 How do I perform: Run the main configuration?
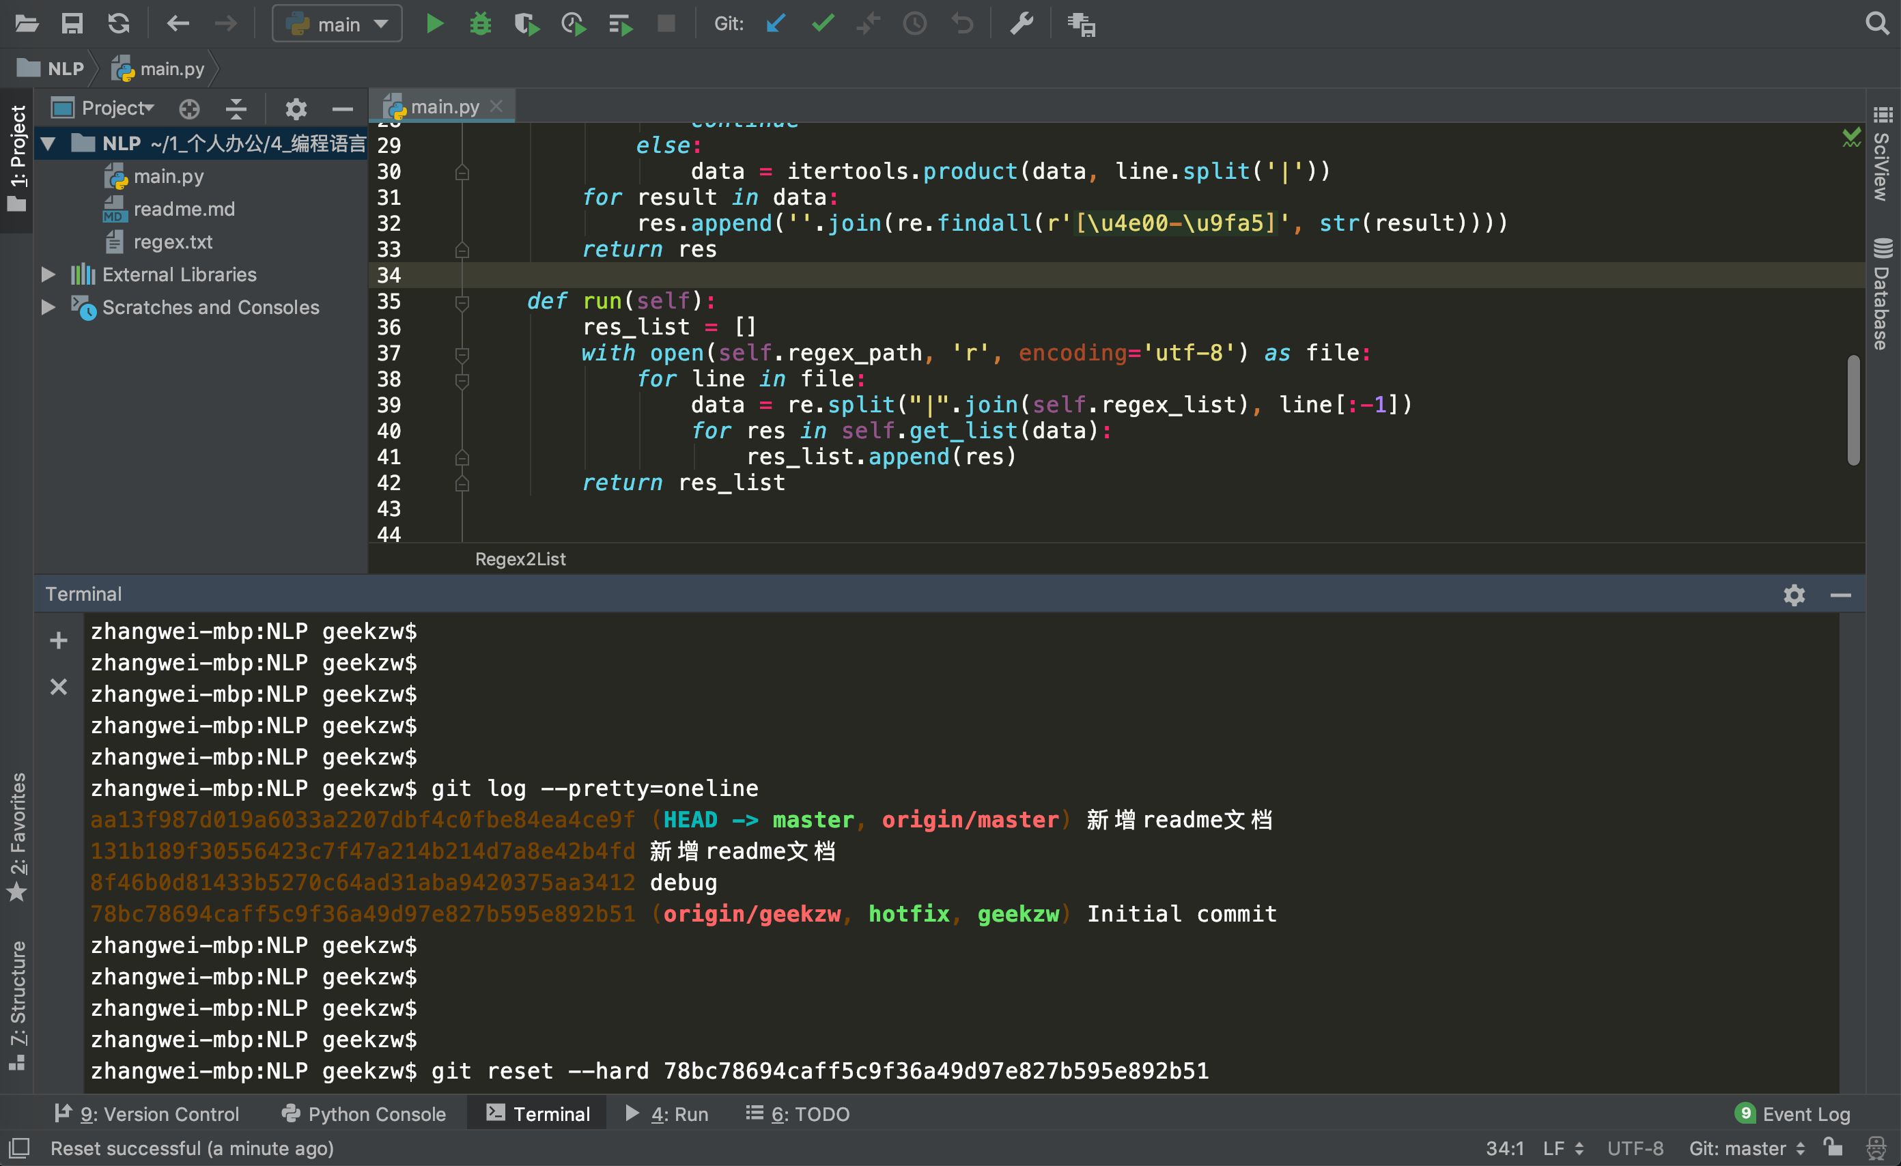(x=434, y=23)
